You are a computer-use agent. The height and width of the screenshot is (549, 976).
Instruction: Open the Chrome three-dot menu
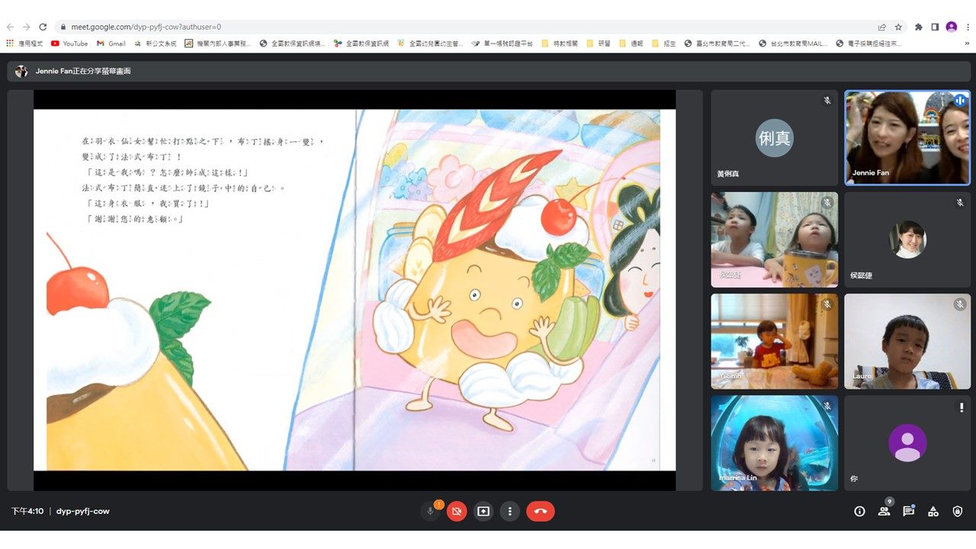pyautogui.click(x=968, y=27)
